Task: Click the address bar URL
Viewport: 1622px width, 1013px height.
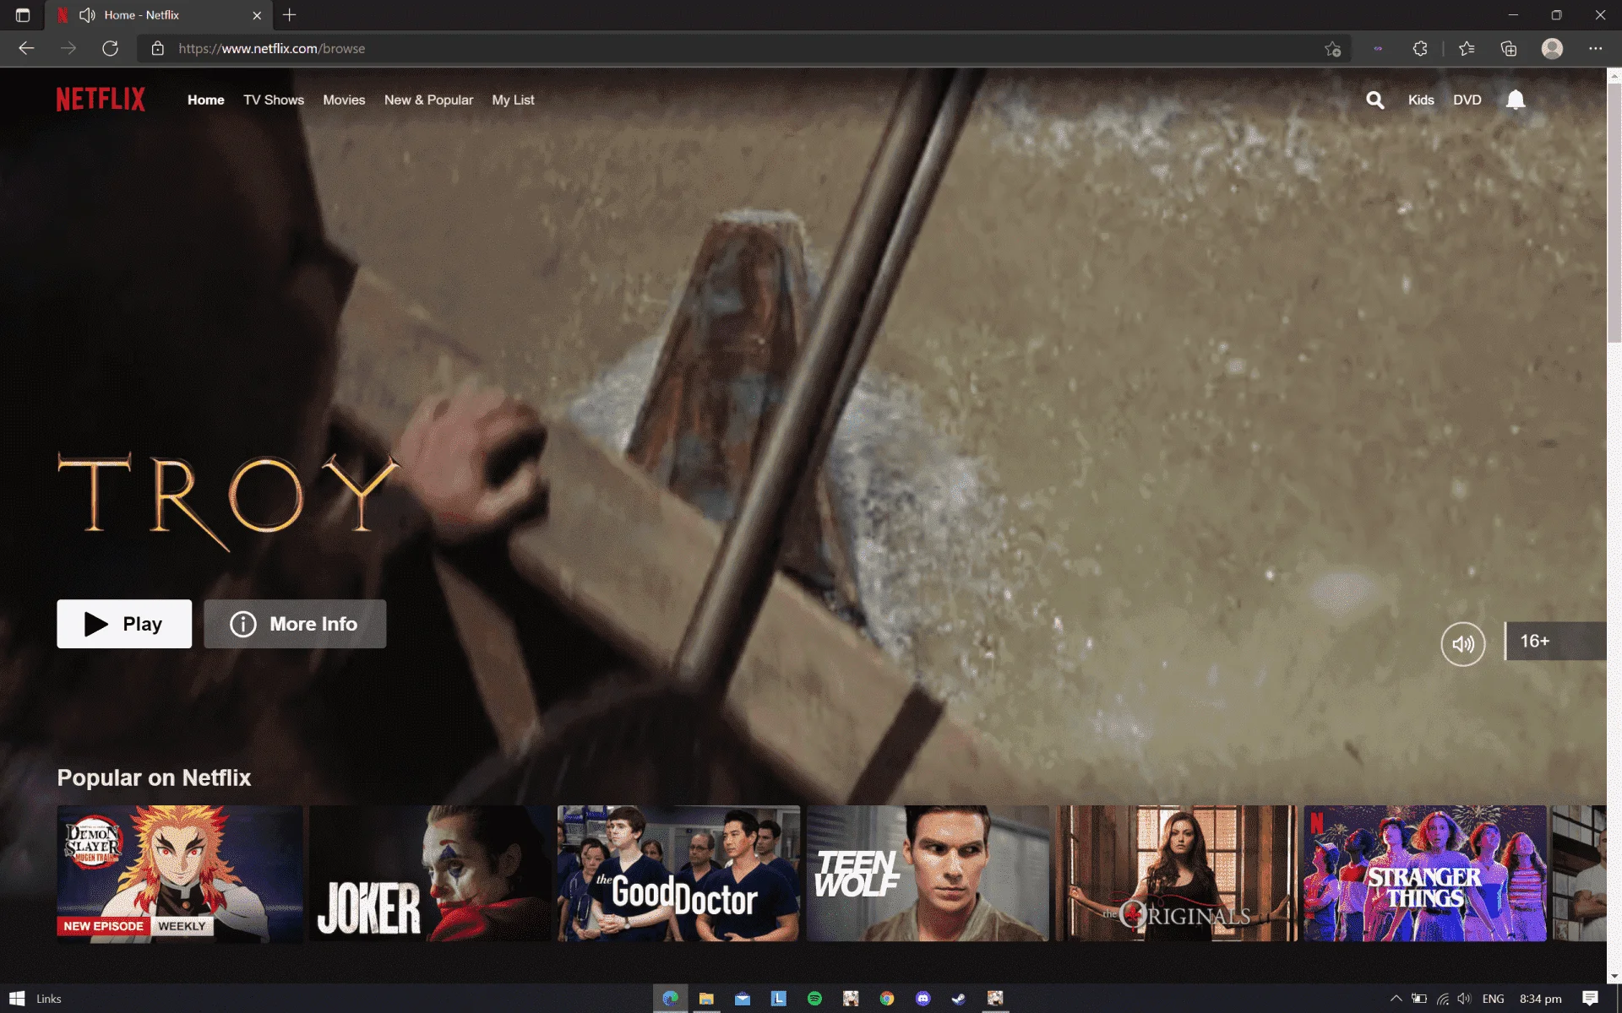Action: [x=272, y=48]
